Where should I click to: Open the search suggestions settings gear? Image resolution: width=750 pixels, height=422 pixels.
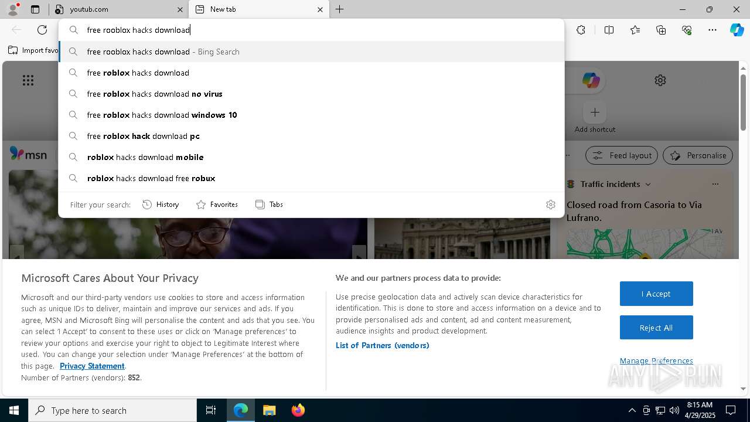[550, 205]
